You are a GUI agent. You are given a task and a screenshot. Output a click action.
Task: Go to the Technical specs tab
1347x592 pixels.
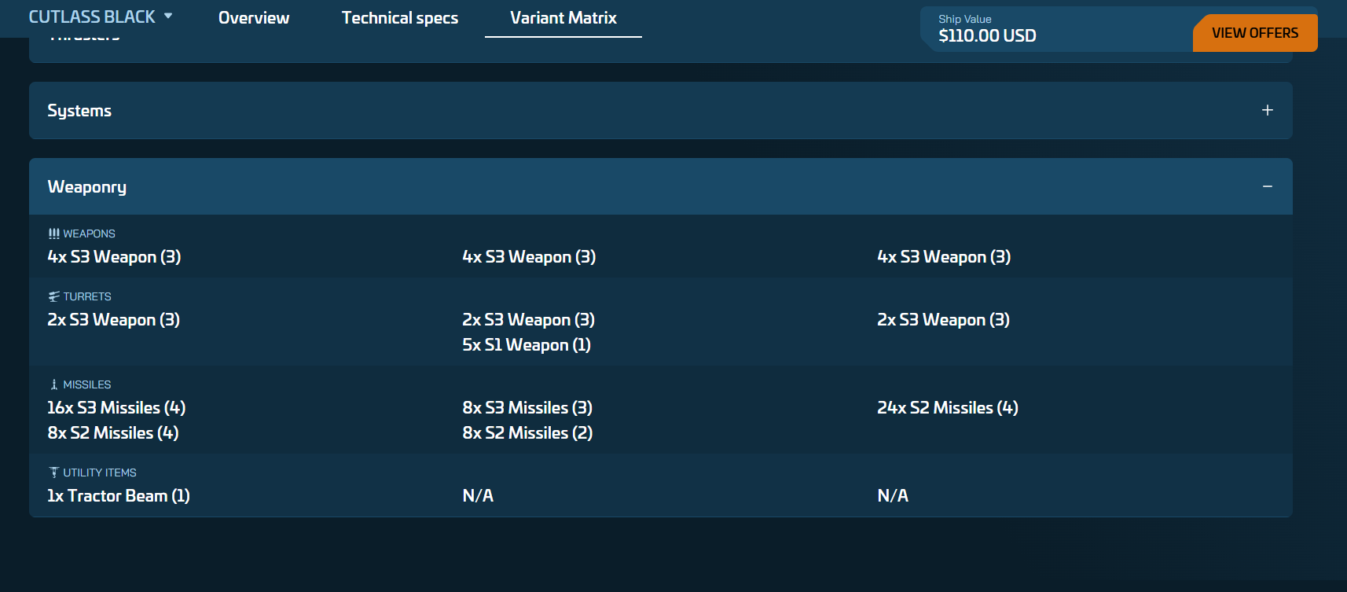pyautogui.click(x=399, y=18)
